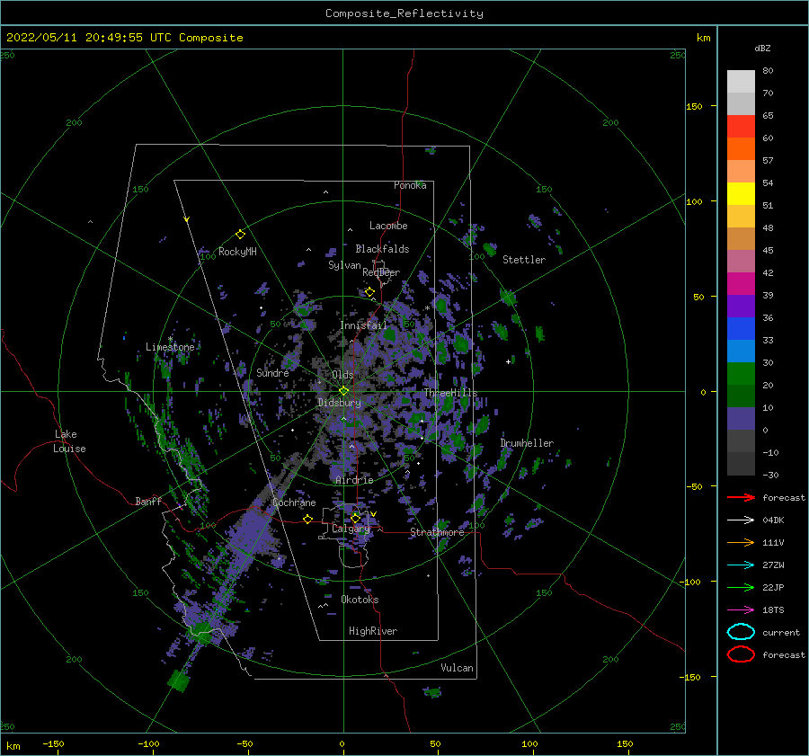Click the dBZ legend heading
The image size is (809, 756).
pos(762,48)
